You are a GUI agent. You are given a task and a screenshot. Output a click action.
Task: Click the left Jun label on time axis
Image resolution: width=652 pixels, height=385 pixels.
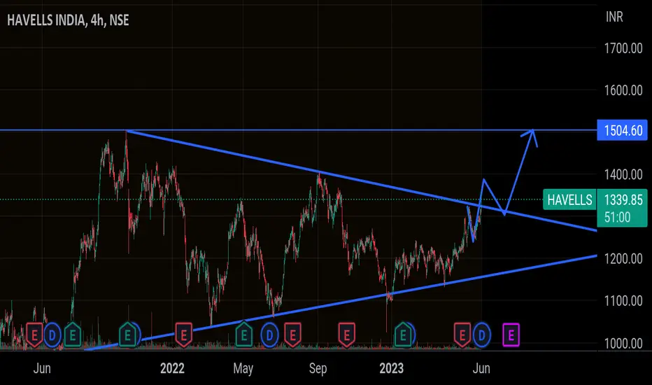[42, 368]
